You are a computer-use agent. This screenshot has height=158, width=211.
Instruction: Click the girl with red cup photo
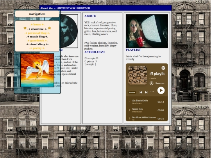pyautogui.click(x=147, y=31)
